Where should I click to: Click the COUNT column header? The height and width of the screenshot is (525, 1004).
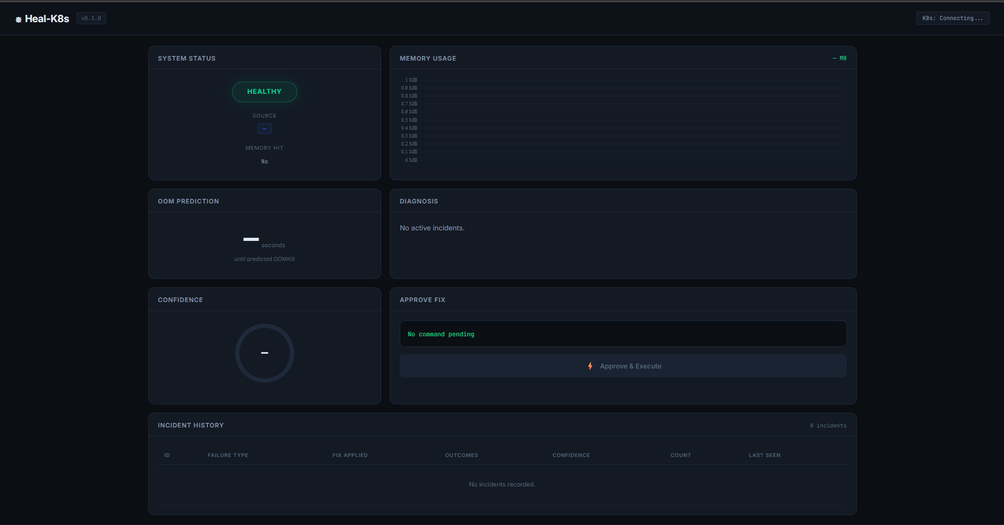(681, 455)
